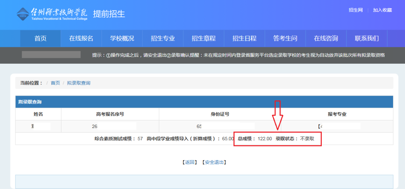Open 在线咨询 in the navigation bar
Screen dimensions: 405x189
pyautogui.click(x=326, y=39)
